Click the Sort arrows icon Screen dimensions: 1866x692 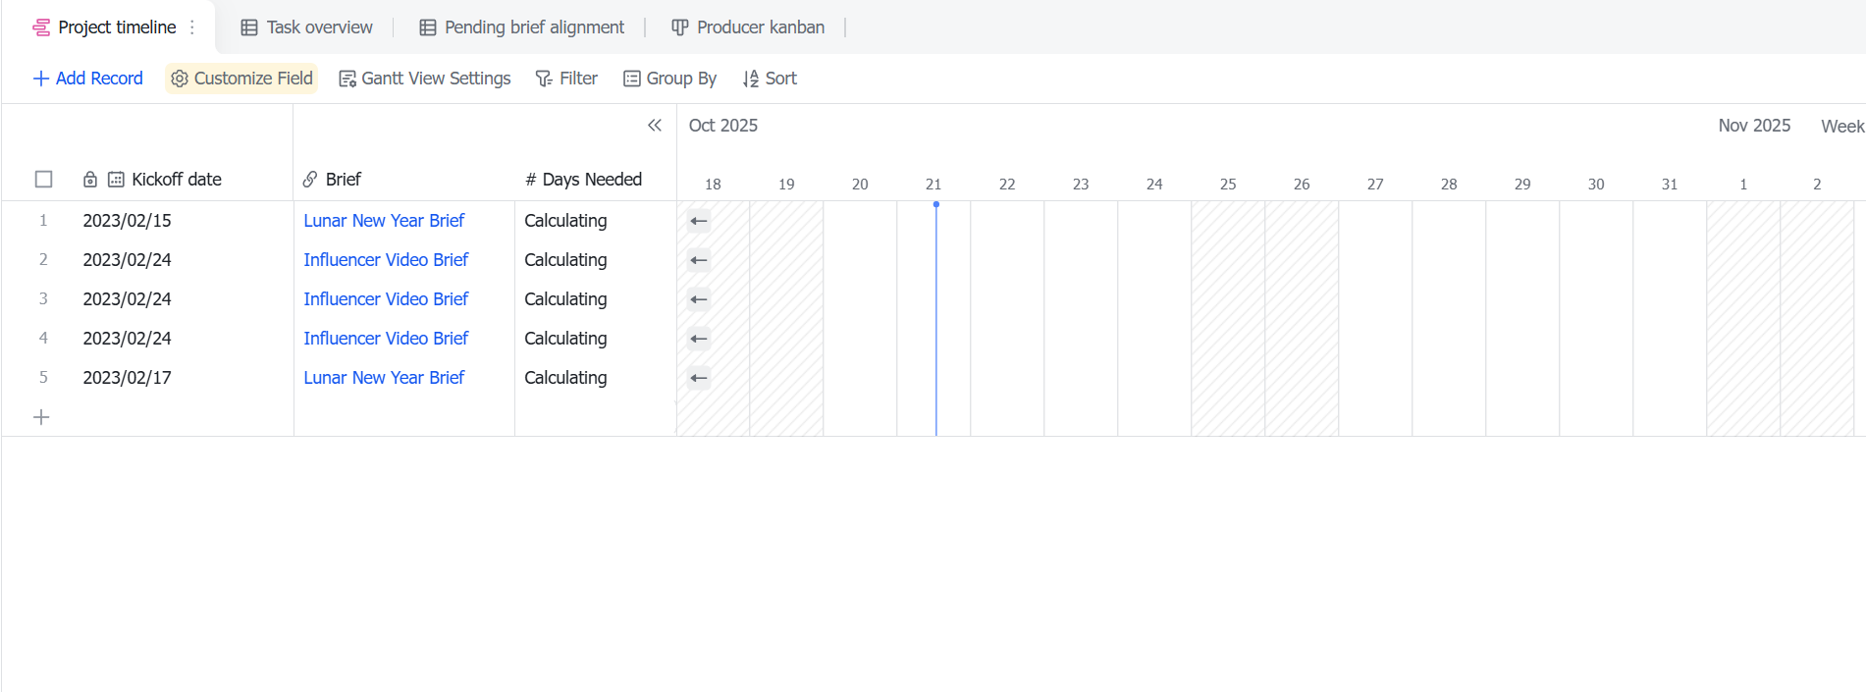tap(751, 79)
